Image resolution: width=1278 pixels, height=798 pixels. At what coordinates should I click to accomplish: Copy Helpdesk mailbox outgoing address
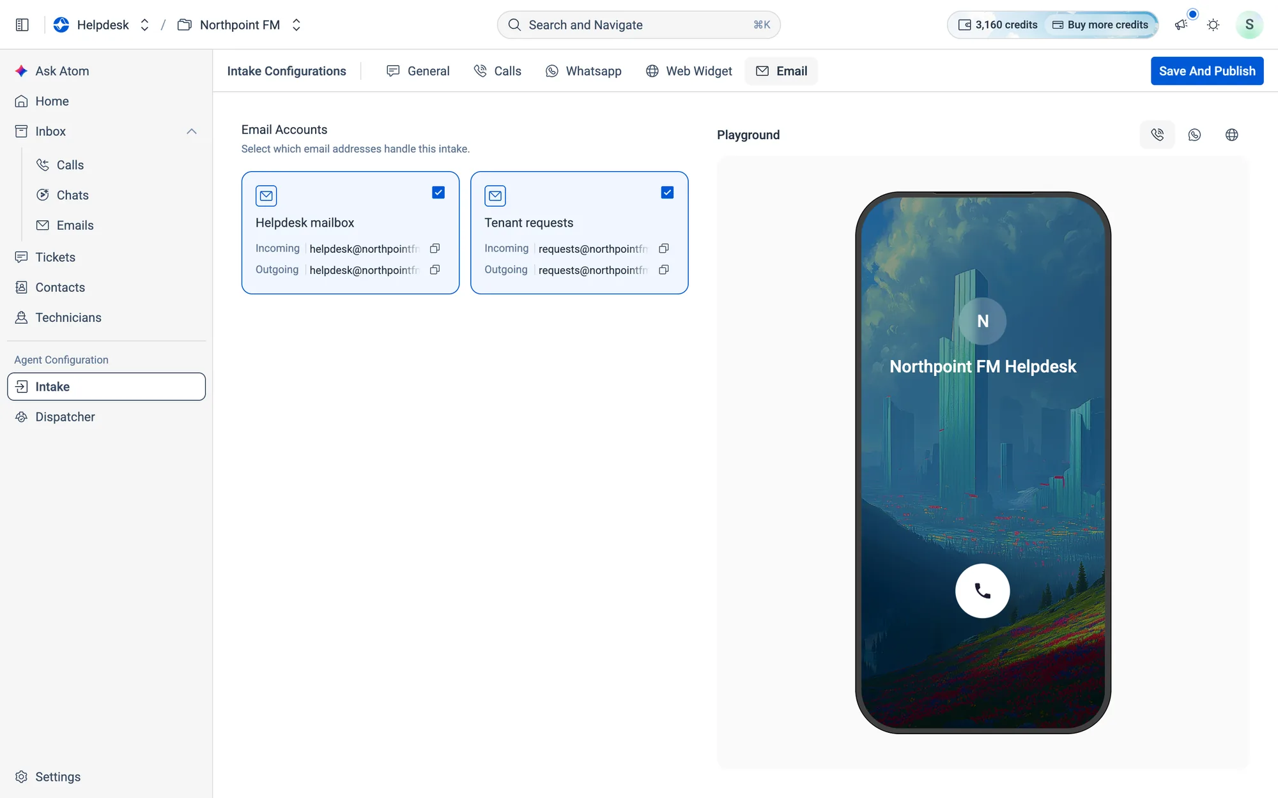[435, 269]
